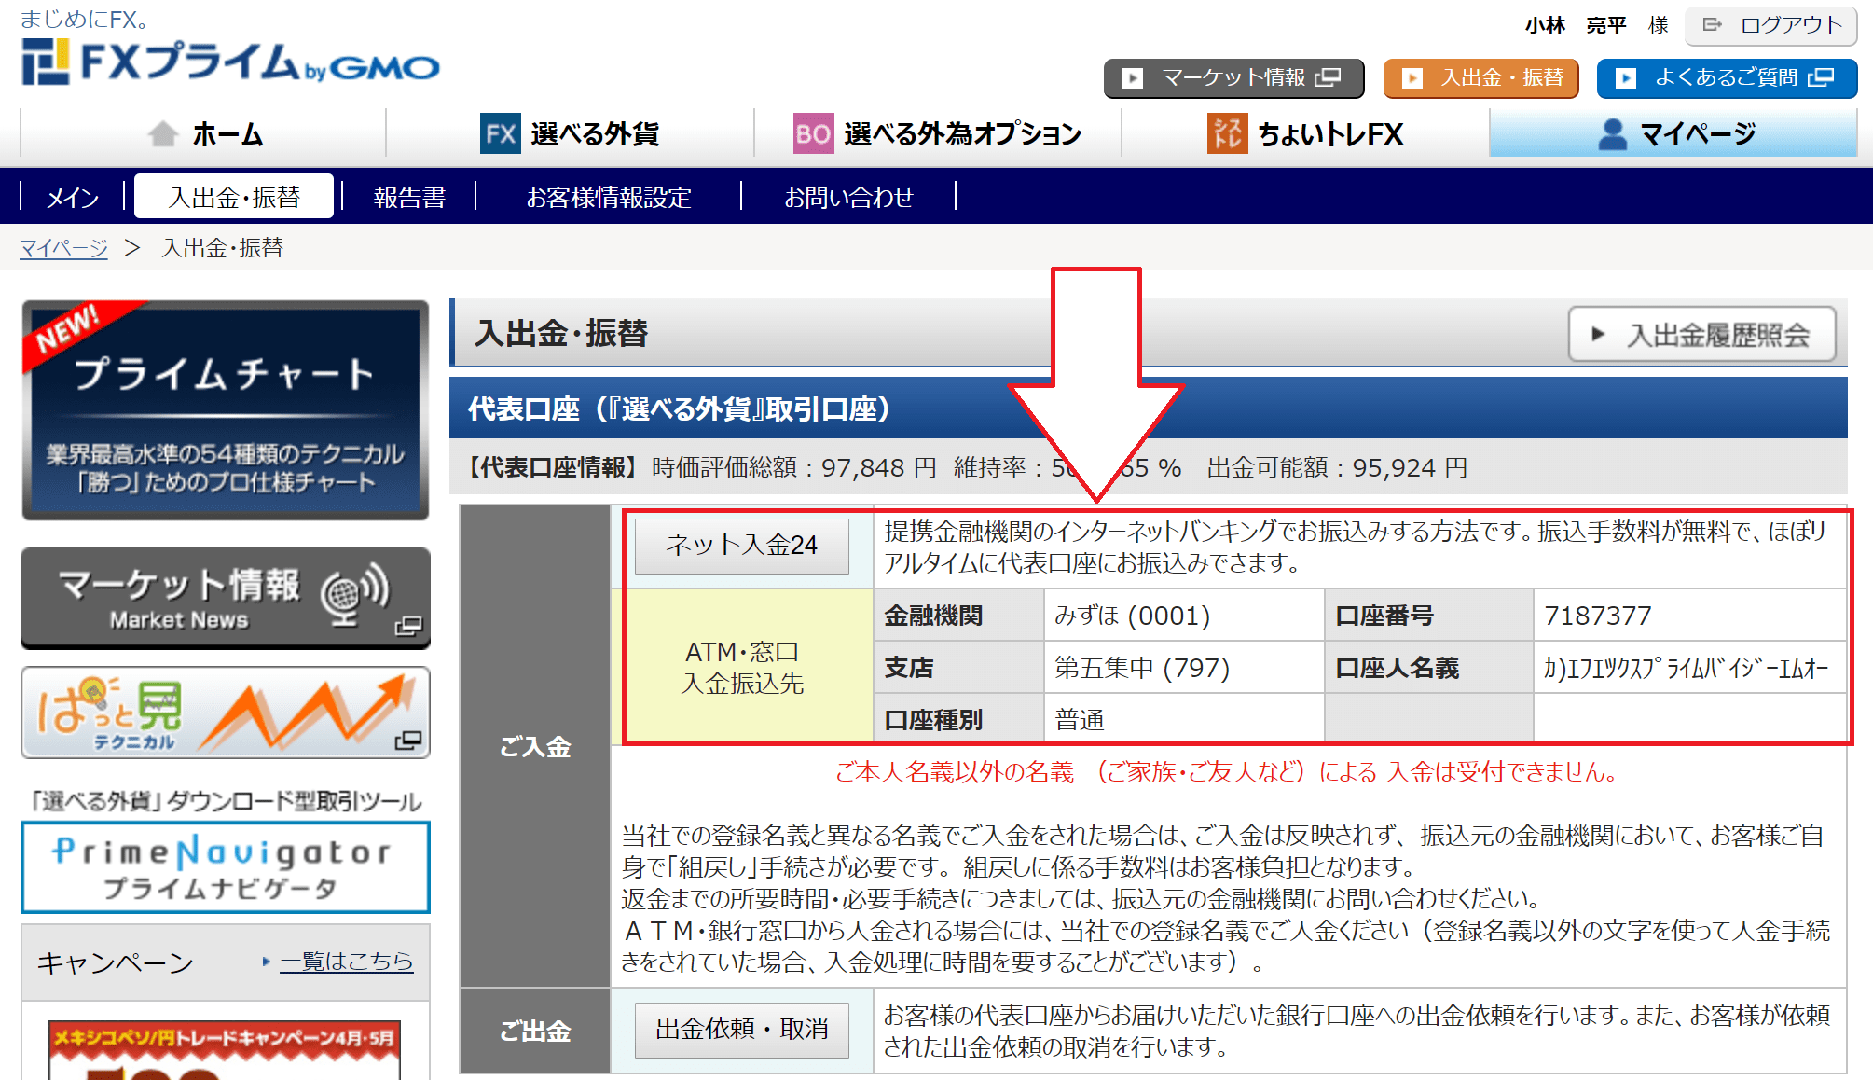1873x1080 pixels.
Task: Click external-window icon on ぱっと見テクニカル banner
Action: click(408, 741)
